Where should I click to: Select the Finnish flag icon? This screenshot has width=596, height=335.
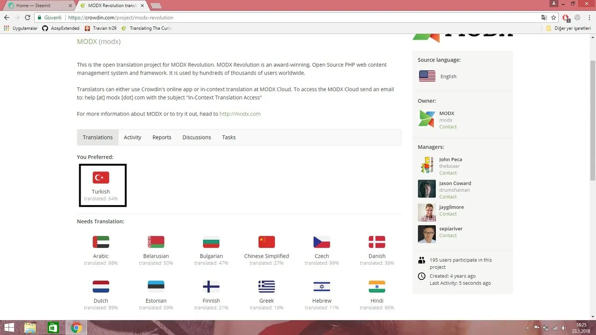[211, 287]
